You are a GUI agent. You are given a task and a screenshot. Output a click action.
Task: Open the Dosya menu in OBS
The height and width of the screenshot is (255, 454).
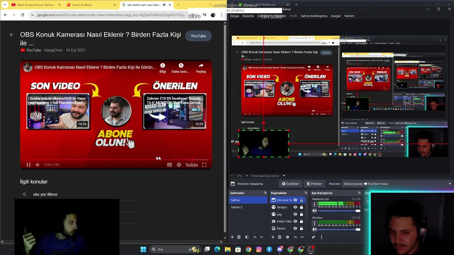pyautogui.click(x=234, y=16)
